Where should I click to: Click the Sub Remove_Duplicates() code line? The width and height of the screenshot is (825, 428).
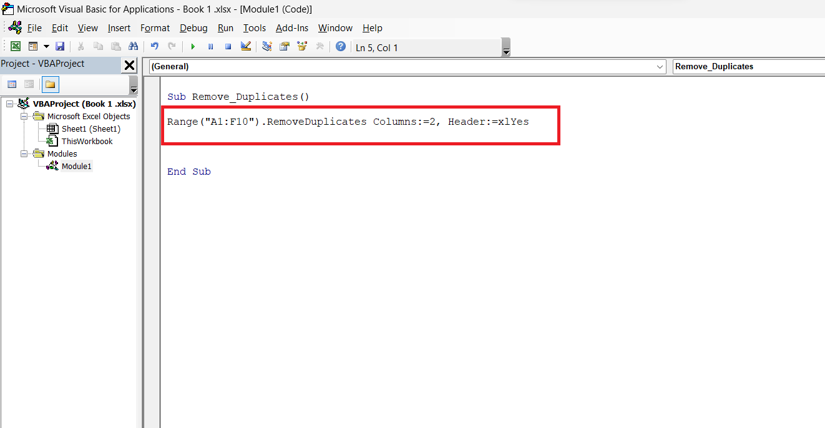point(238,97)
